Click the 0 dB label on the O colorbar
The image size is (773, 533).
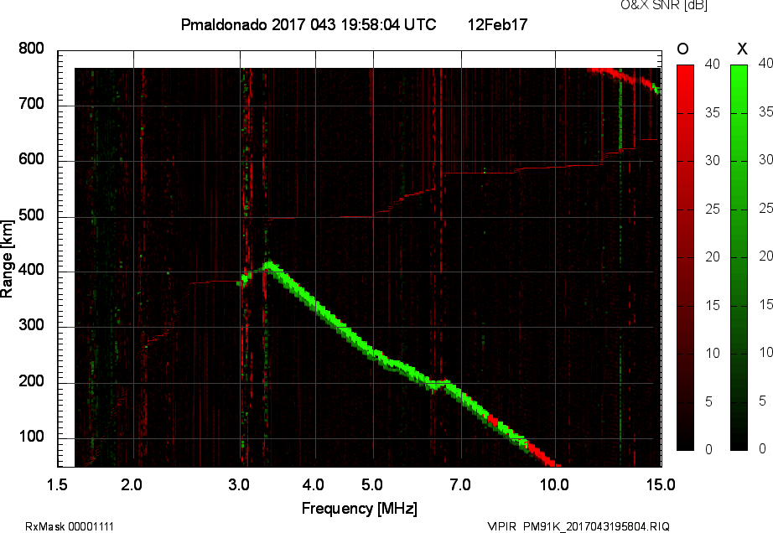709,449
